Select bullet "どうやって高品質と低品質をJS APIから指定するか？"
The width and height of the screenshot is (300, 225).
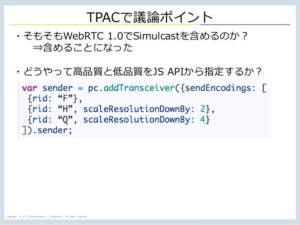(x=142, y=71)
